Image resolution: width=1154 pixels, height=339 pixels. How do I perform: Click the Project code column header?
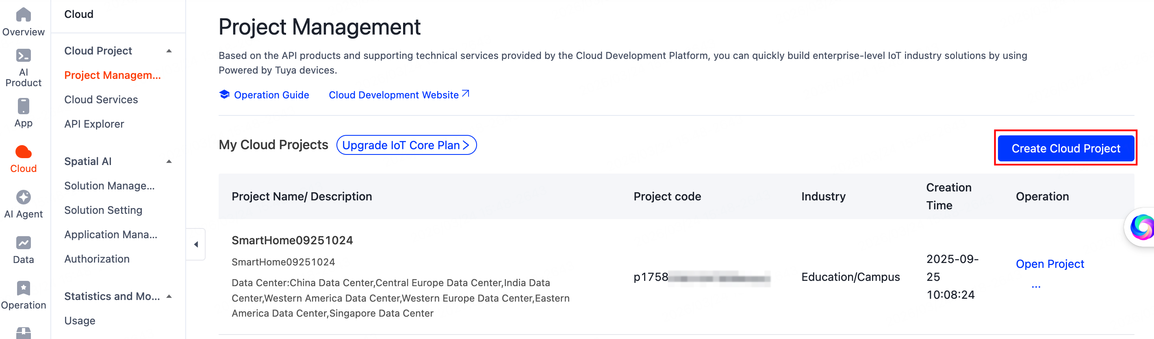pyautogui.click(x=667, y=196)
